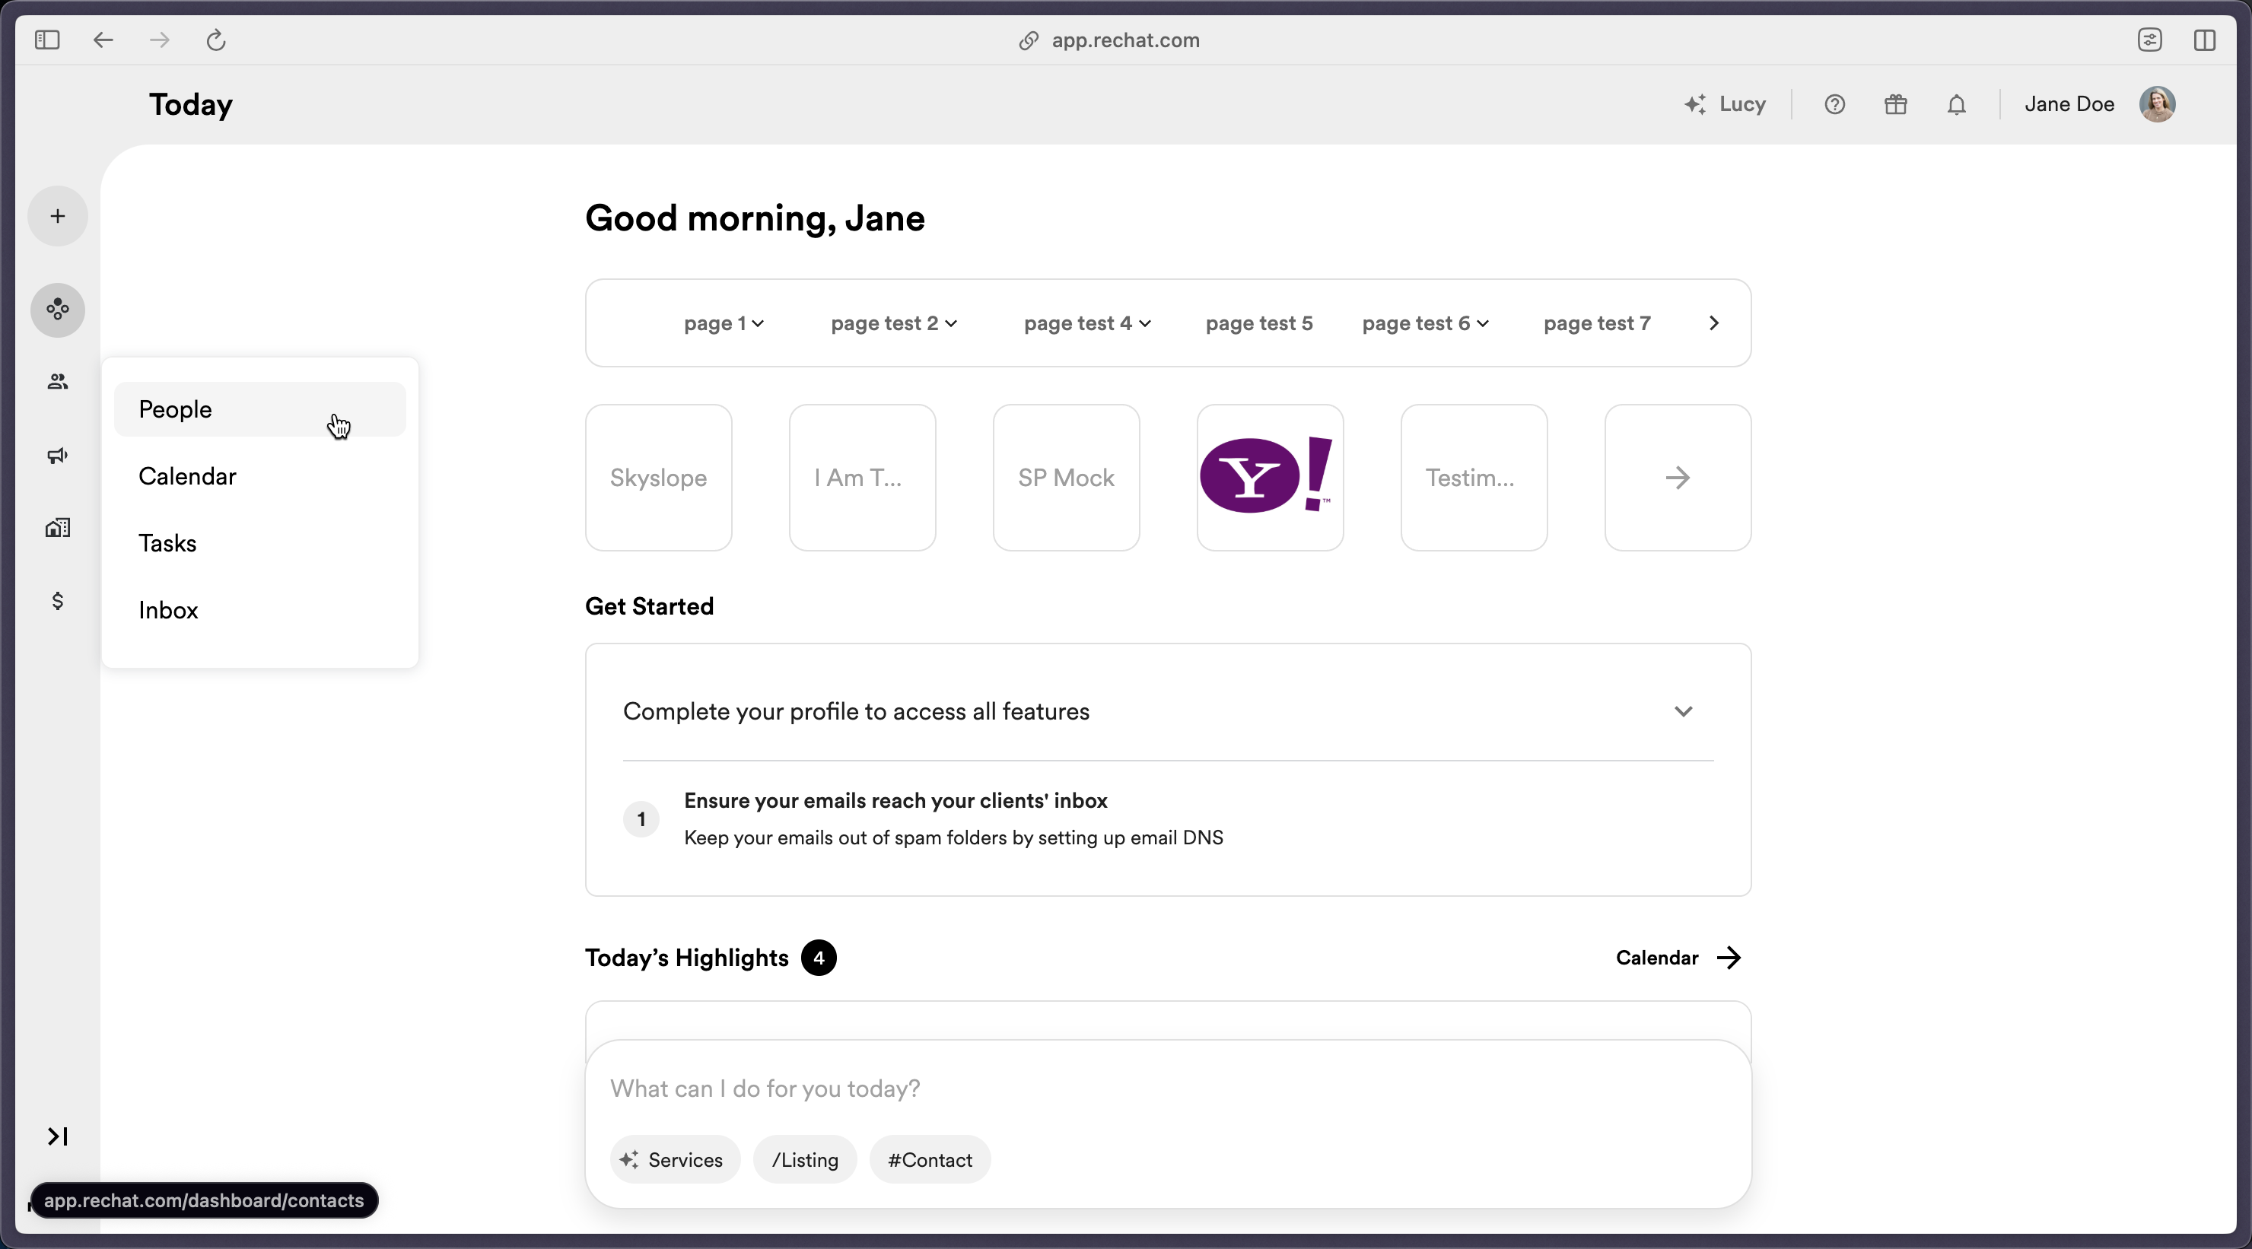This screenshot has height=1249, width=2252.
Task: Open the dashboard grid icon in sidebar
Action: point(57,310)
